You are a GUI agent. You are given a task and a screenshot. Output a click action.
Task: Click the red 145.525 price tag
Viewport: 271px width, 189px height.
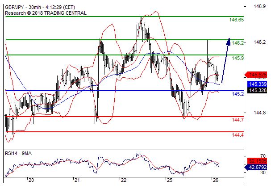(x=258, y=75)
